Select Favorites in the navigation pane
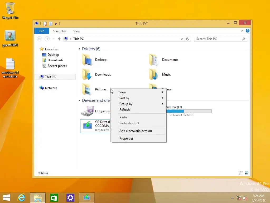This screenshot has height=203, width=270. coord(49,49)
